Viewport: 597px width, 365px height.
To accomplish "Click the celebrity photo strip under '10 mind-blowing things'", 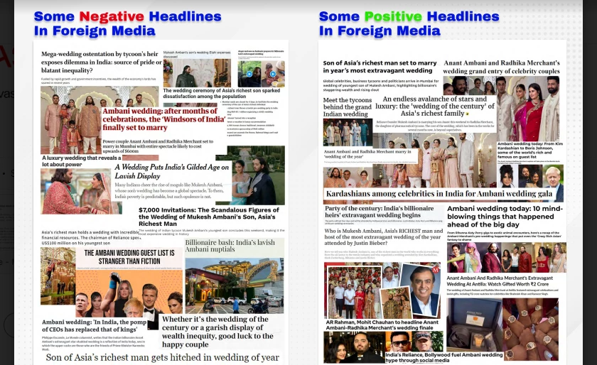I will click(506, 258).
